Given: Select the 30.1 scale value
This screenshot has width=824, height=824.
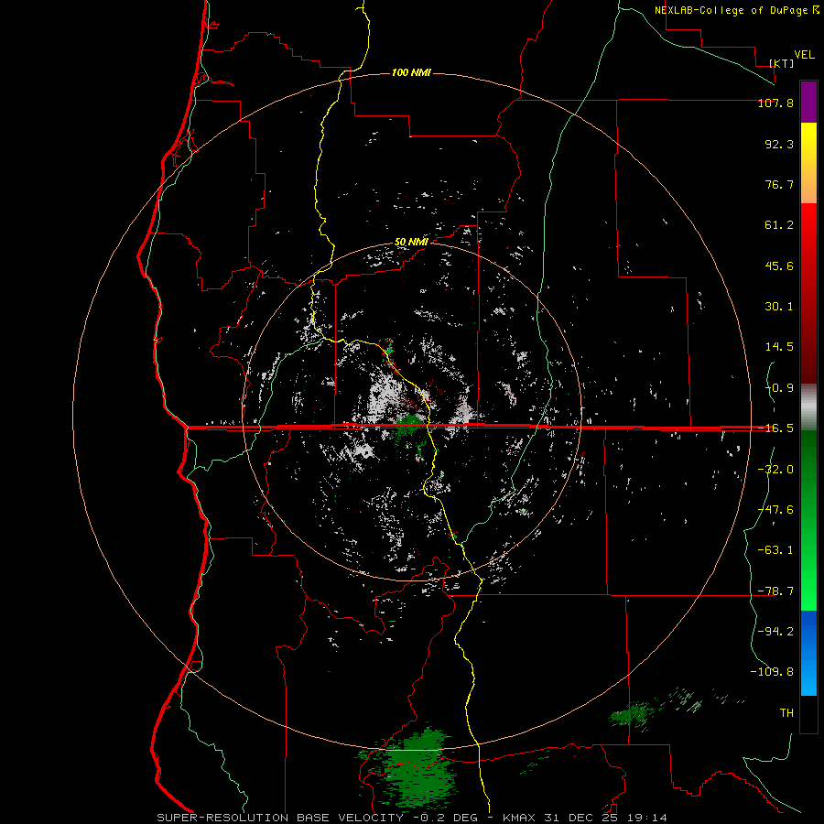Looking at the screenshot, I should [x=779, y=307].
